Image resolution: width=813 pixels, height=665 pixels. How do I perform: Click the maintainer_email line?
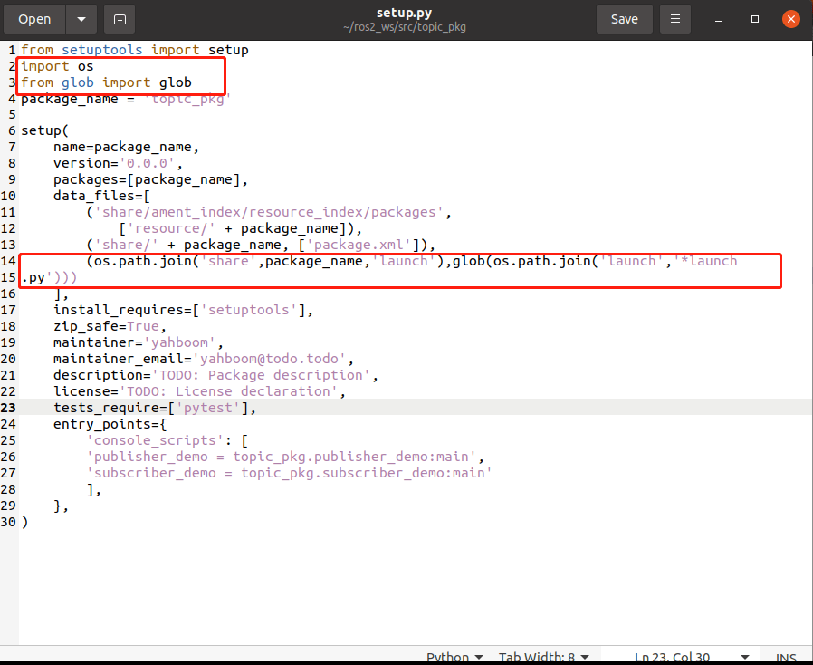(x=203, y=359)
